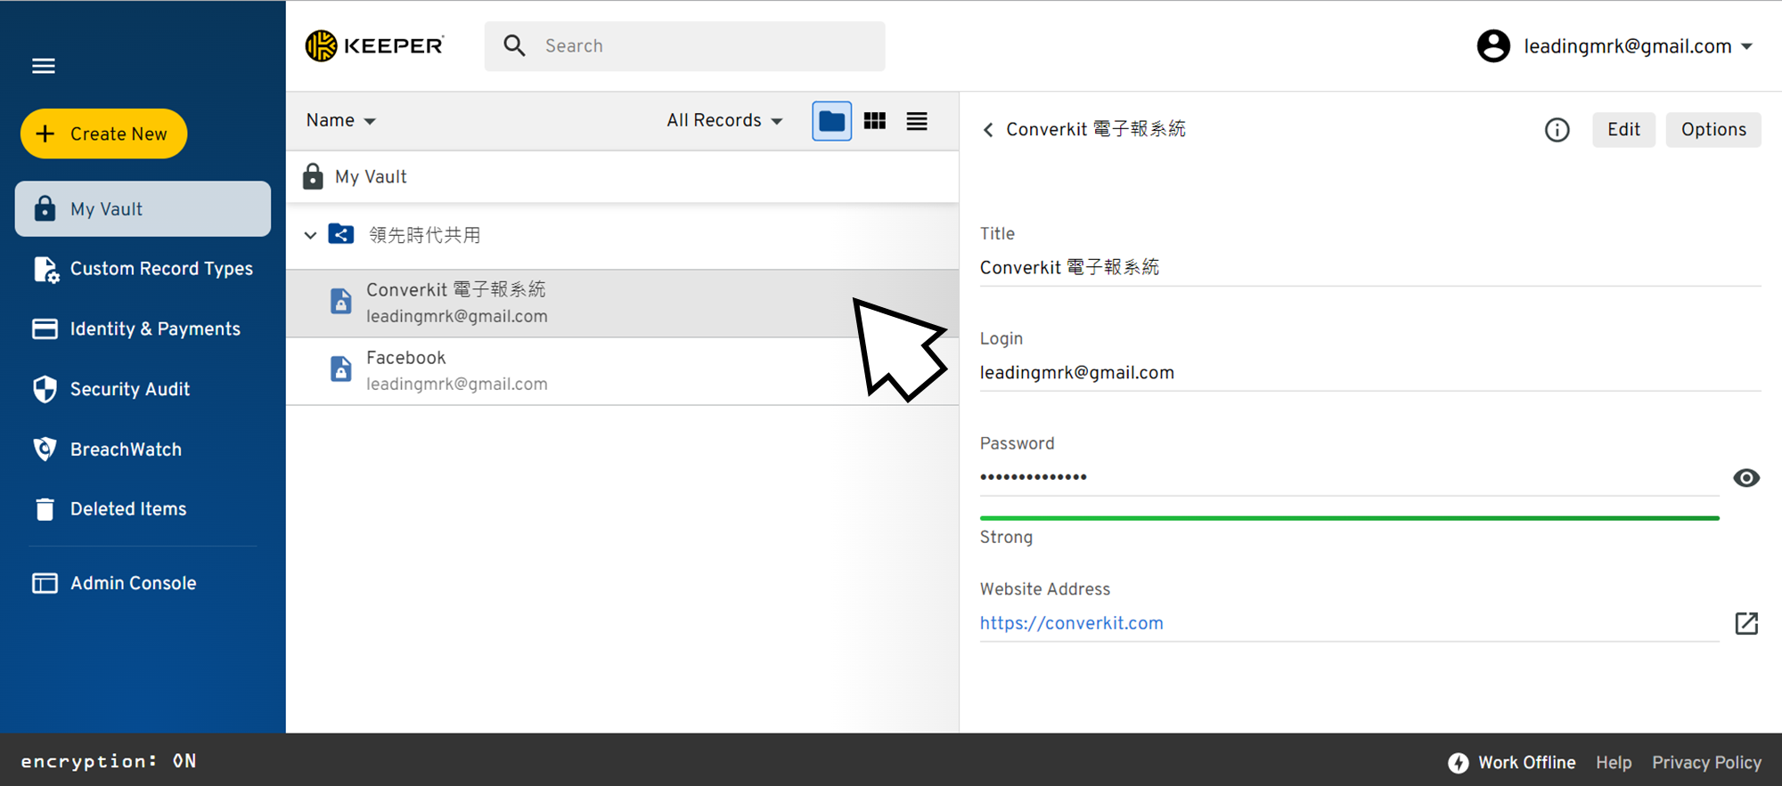Switch to grid view icon

tap(875, 121)
